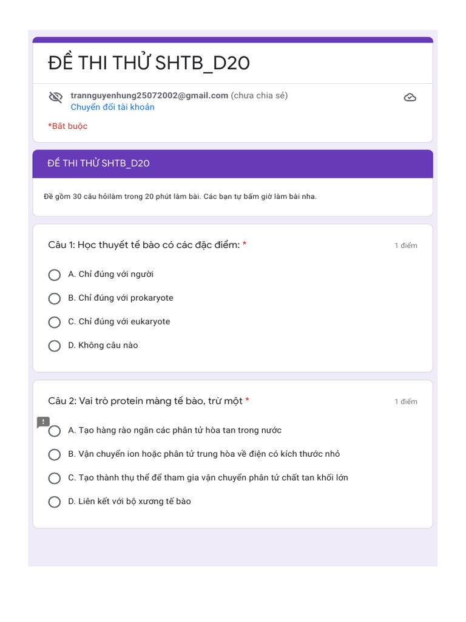Screen dimensions: 466x622
Task: Click the Chuyển đổi tài khoản link
Action: (x=112, y=108)
